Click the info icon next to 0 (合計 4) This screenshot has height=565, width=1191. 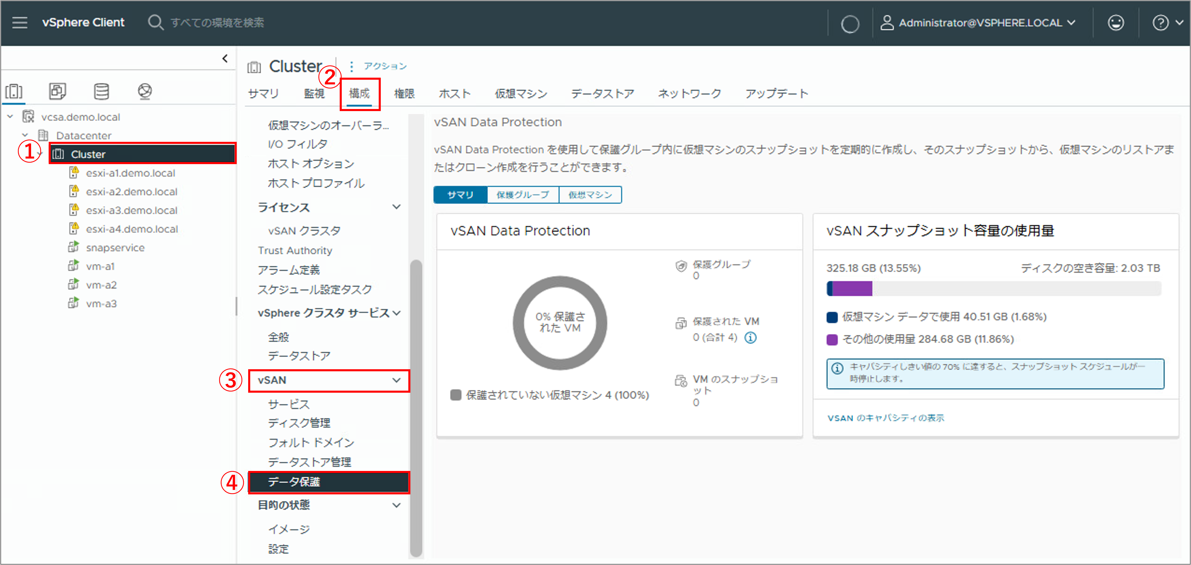point(750,338)
